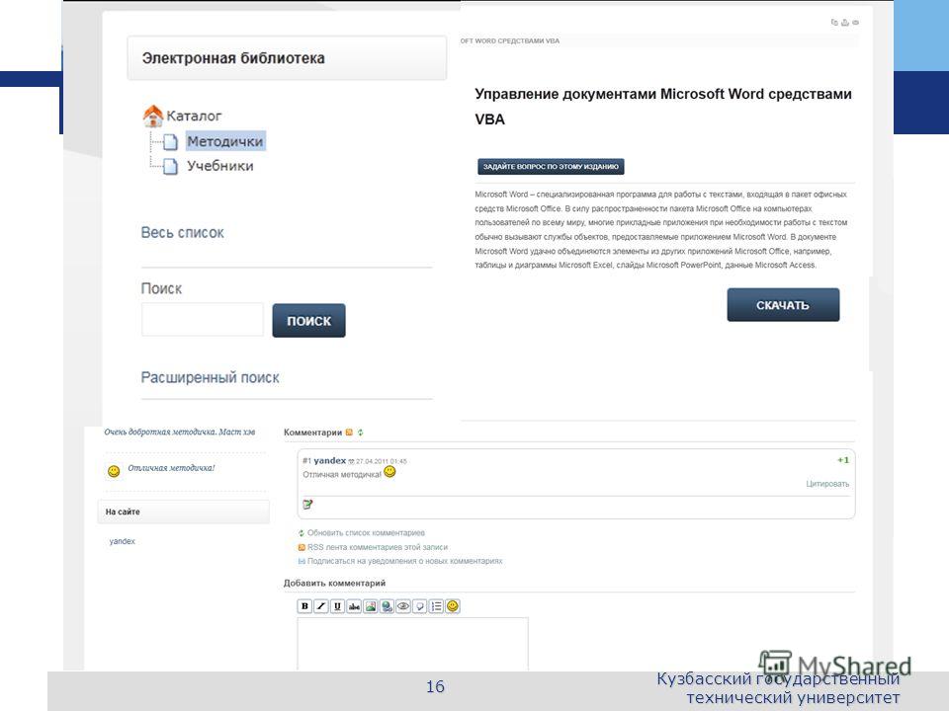Click the article title Управление документами Microsoft Word
Screen dimensions: 949x711
[x=662, y=107]
